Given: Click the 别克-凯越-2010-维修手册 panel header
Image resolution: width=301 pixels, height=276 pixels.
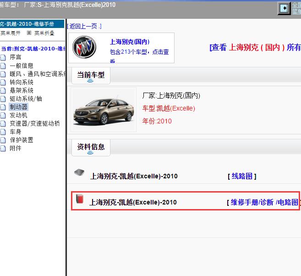Looking at the screenshot, I should pyautogui.click(x=32, y=24).
